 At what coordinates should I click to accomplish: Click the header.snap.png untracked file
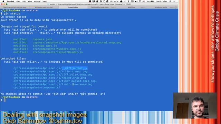click(50, 78)
